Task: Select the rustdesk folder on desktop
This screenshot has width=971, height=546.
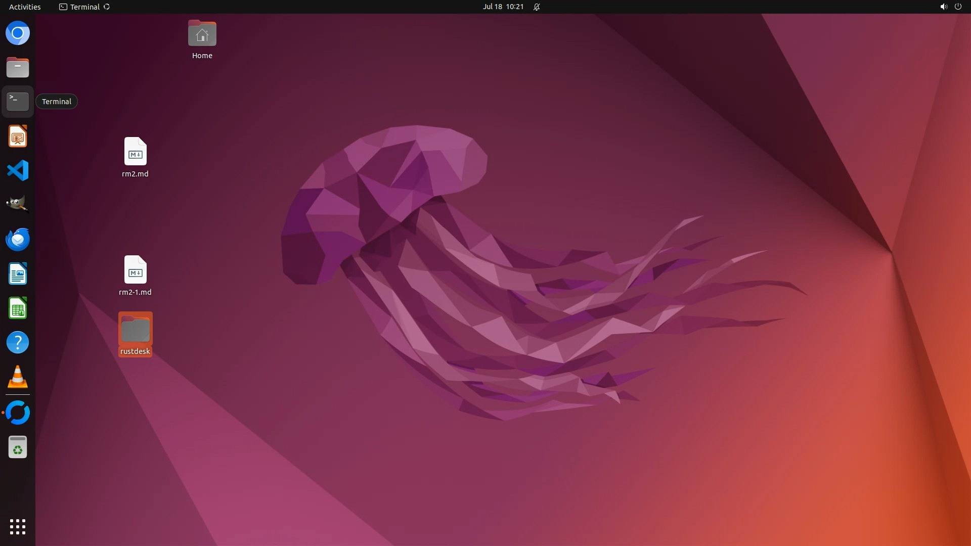Action: pos(135,330)
